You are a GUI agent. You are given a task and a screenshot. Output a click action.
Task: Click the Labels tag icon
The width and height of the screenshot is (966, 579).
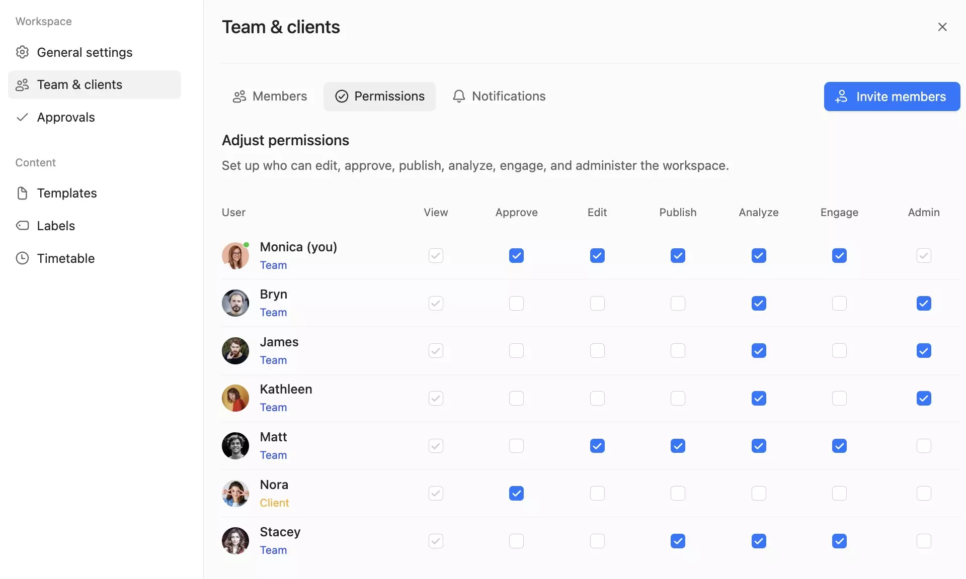click(22, 226)
